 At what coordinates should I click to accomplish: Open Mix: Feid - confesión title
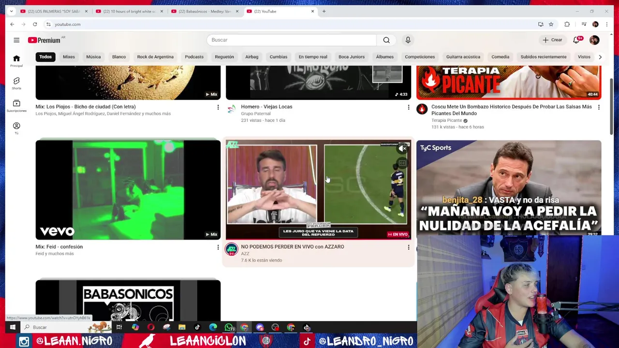(x=59, y=246)
